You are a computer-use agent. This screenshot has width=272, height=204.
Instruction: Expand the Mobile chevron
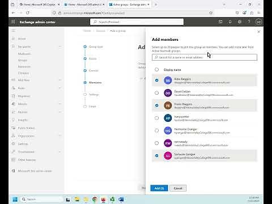coord(60,104)
